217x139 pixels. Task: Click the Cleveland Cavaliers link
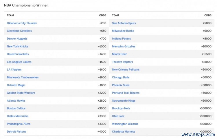tap(19, 31)
